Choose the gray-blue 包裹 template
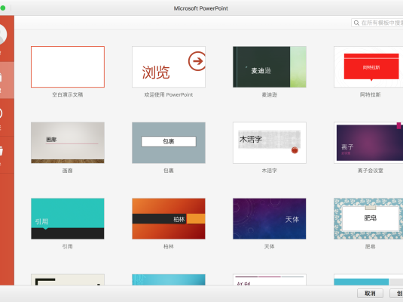The height and width of the screenshot is (302, 403). coord(169,143)
